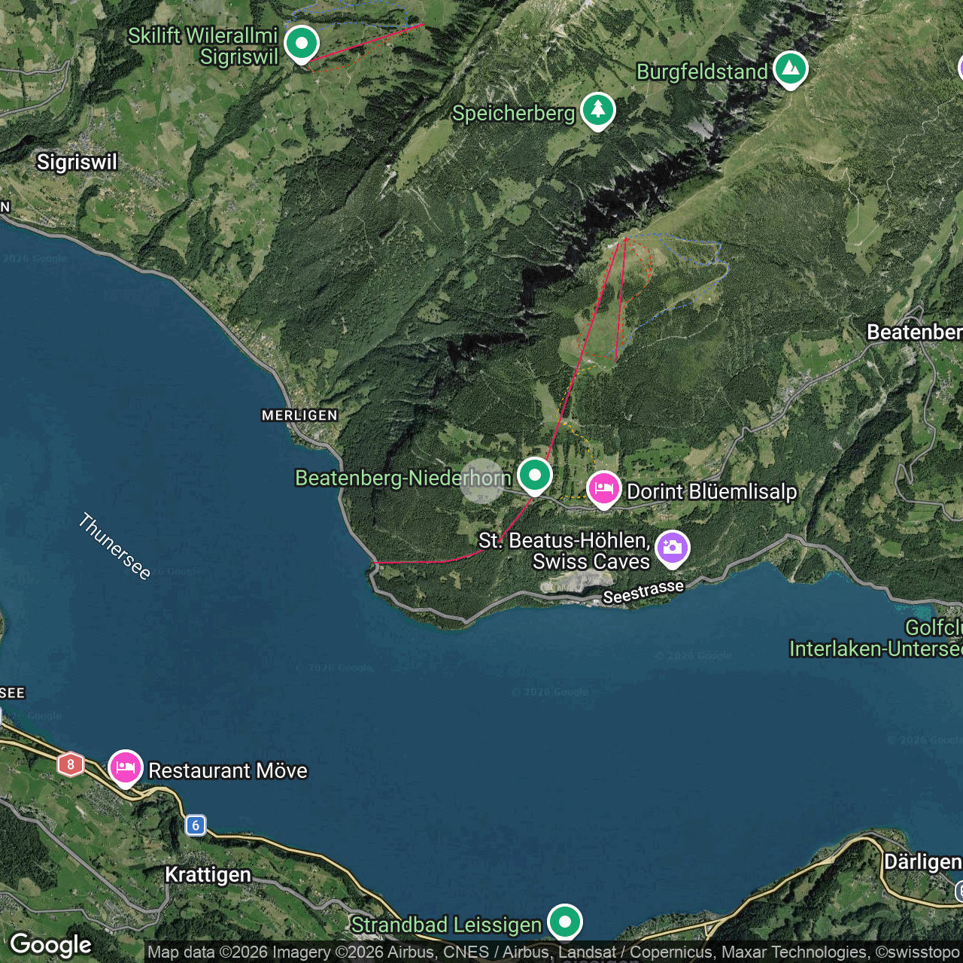The width and height of the screenshot is (963, 963).
Task: Click the Restaurant Möve lodging pin
Action: click(126, 767)
